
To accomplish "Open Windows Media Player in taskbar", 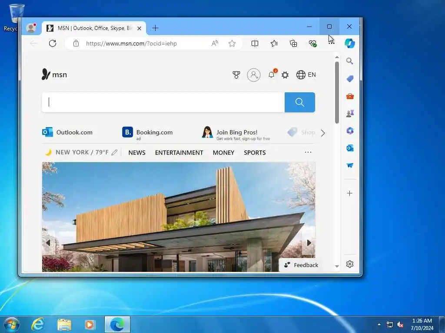I will [x=90, y=324].
